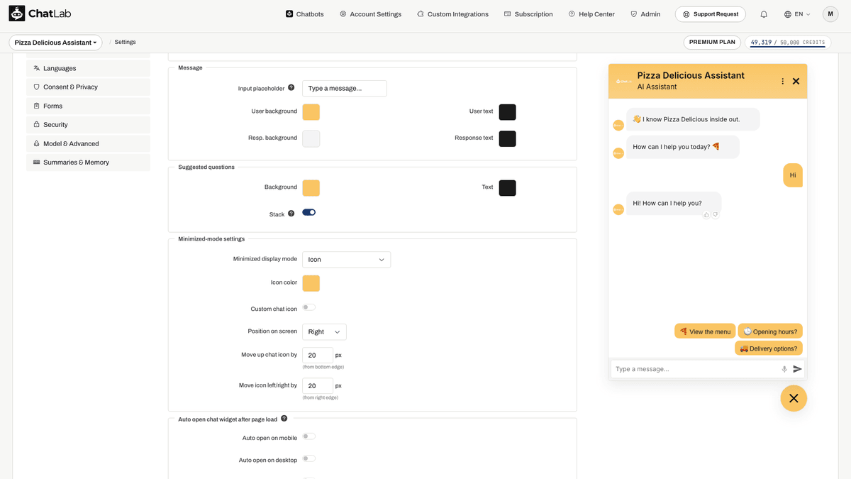Screen dimensions: 851x479
Task: Open Subscription menu
Action: pos(528,14)
